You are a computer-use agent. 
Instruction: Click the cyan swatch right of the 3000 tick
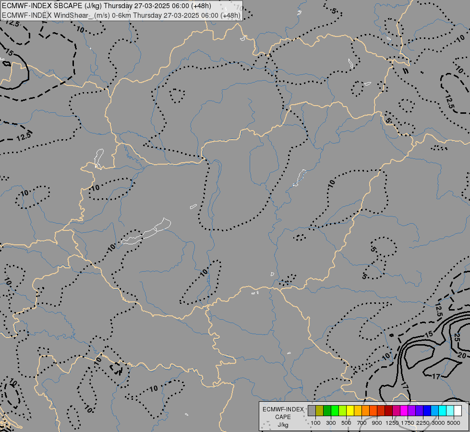(x=443, y=411)
